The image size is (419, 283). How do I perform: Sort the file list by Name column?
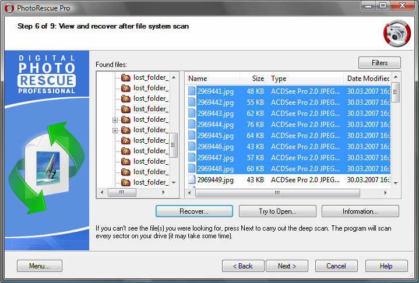pos(212,79)
